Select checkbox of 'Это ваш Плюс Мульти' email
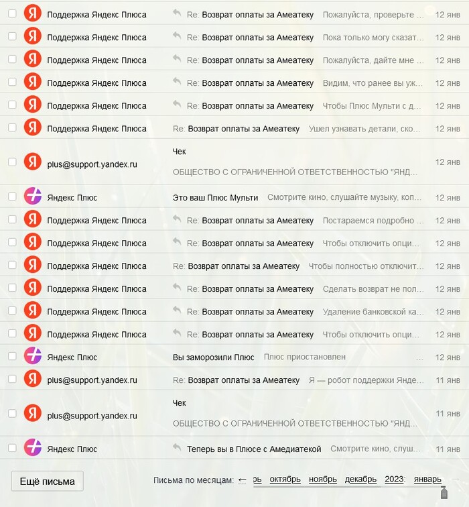Screen dimensions: 469x507 (x=12, y=196)
